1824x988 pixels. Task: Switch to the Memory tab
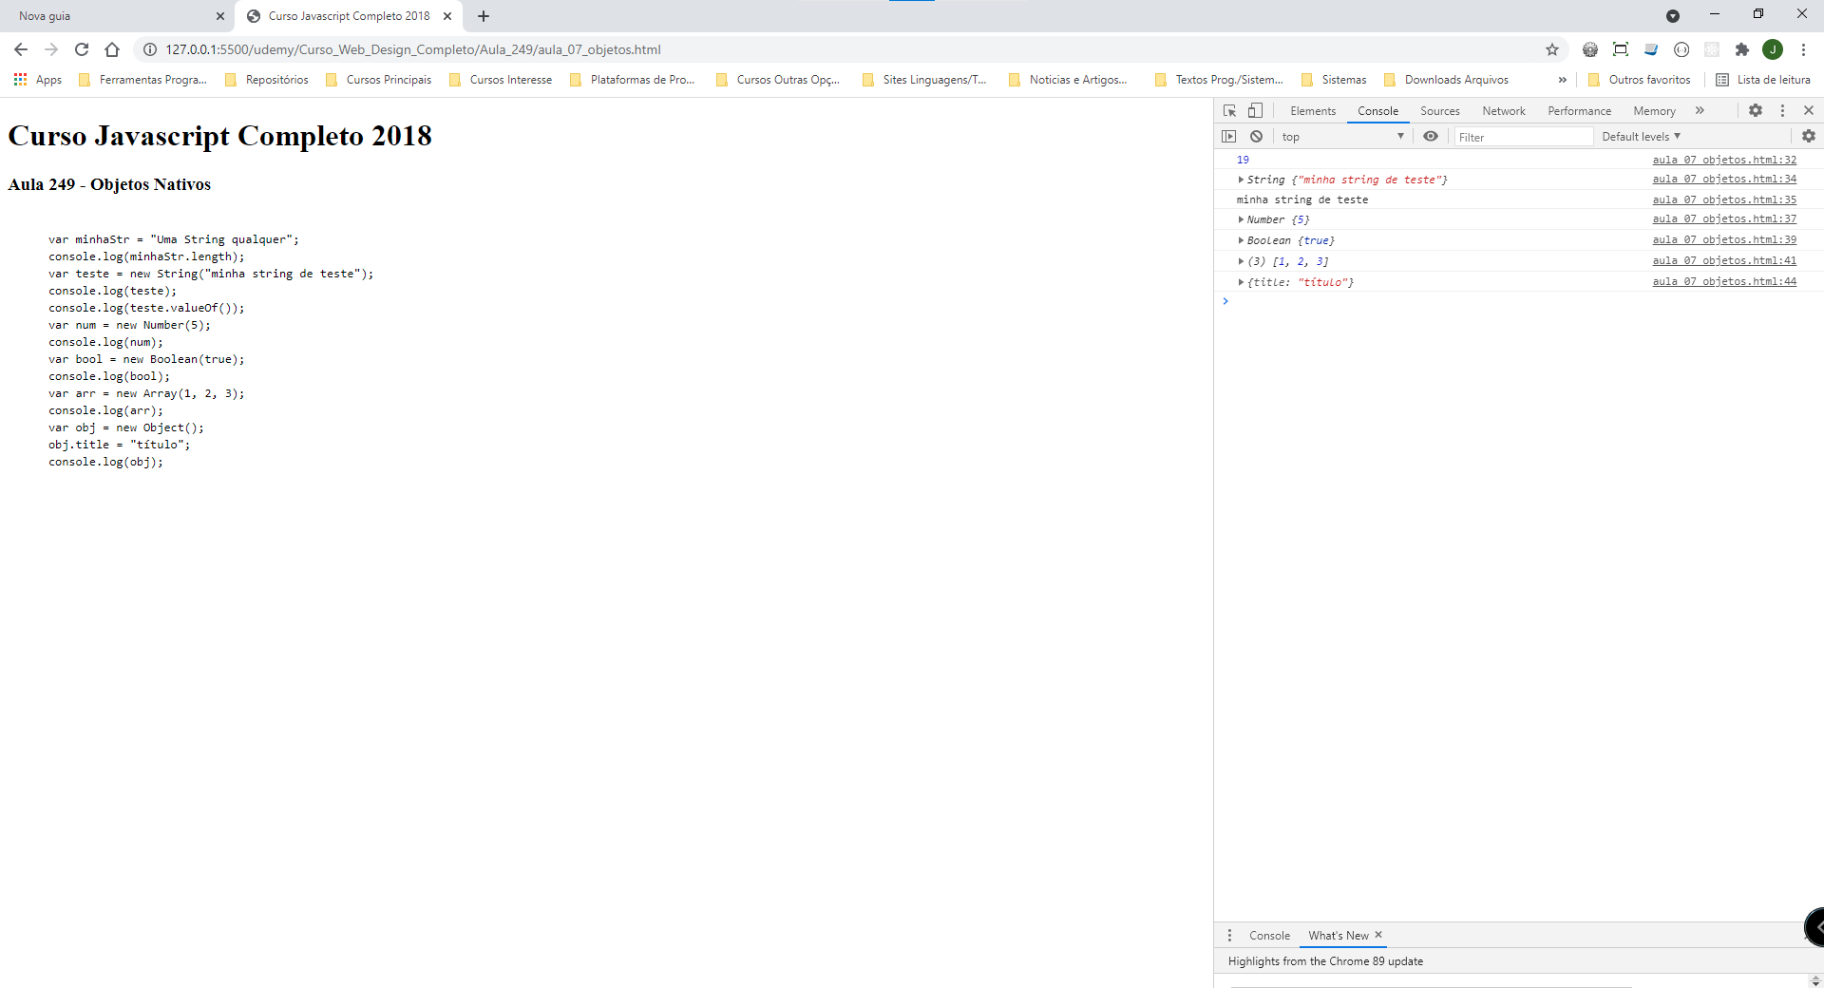click(x=1655, y=111)
